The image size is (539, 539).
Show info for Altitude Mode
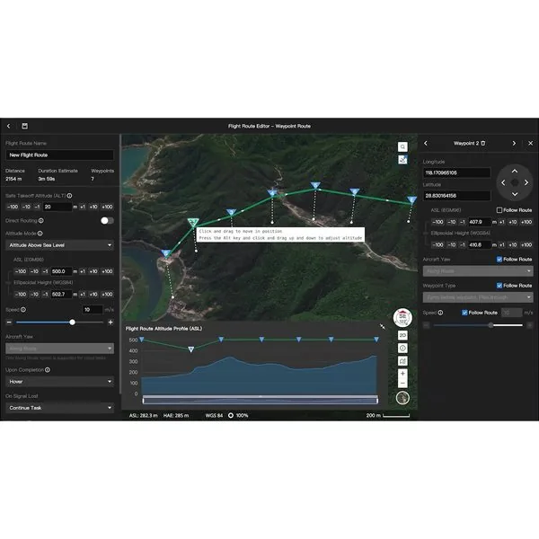point(40,234)
